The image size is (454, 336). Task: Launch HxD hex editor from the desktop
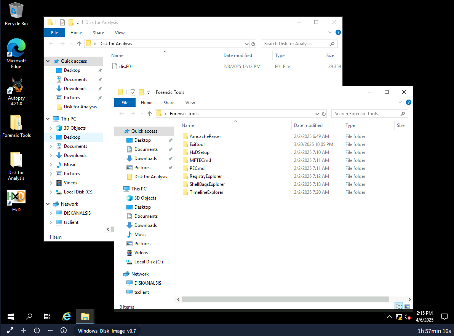16,198
